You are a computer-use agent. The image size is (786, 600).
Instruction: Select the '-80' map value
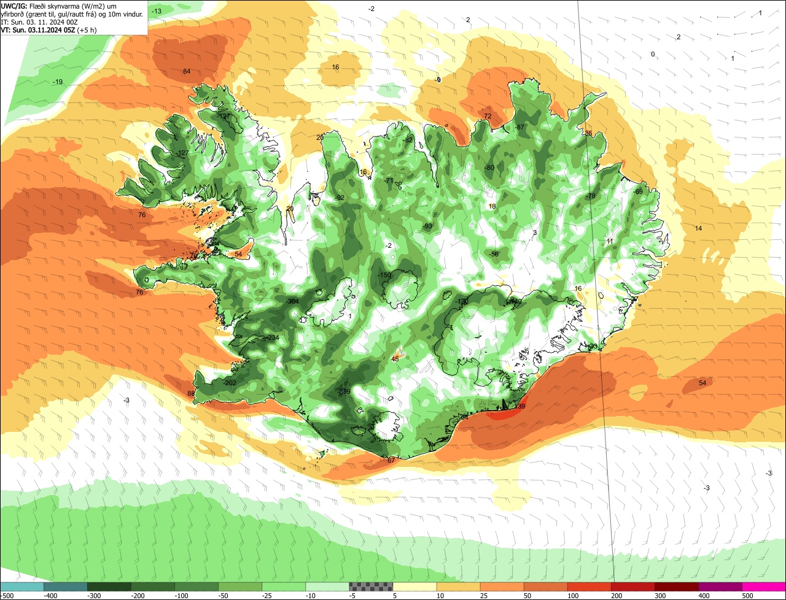[x=489, y=167]
